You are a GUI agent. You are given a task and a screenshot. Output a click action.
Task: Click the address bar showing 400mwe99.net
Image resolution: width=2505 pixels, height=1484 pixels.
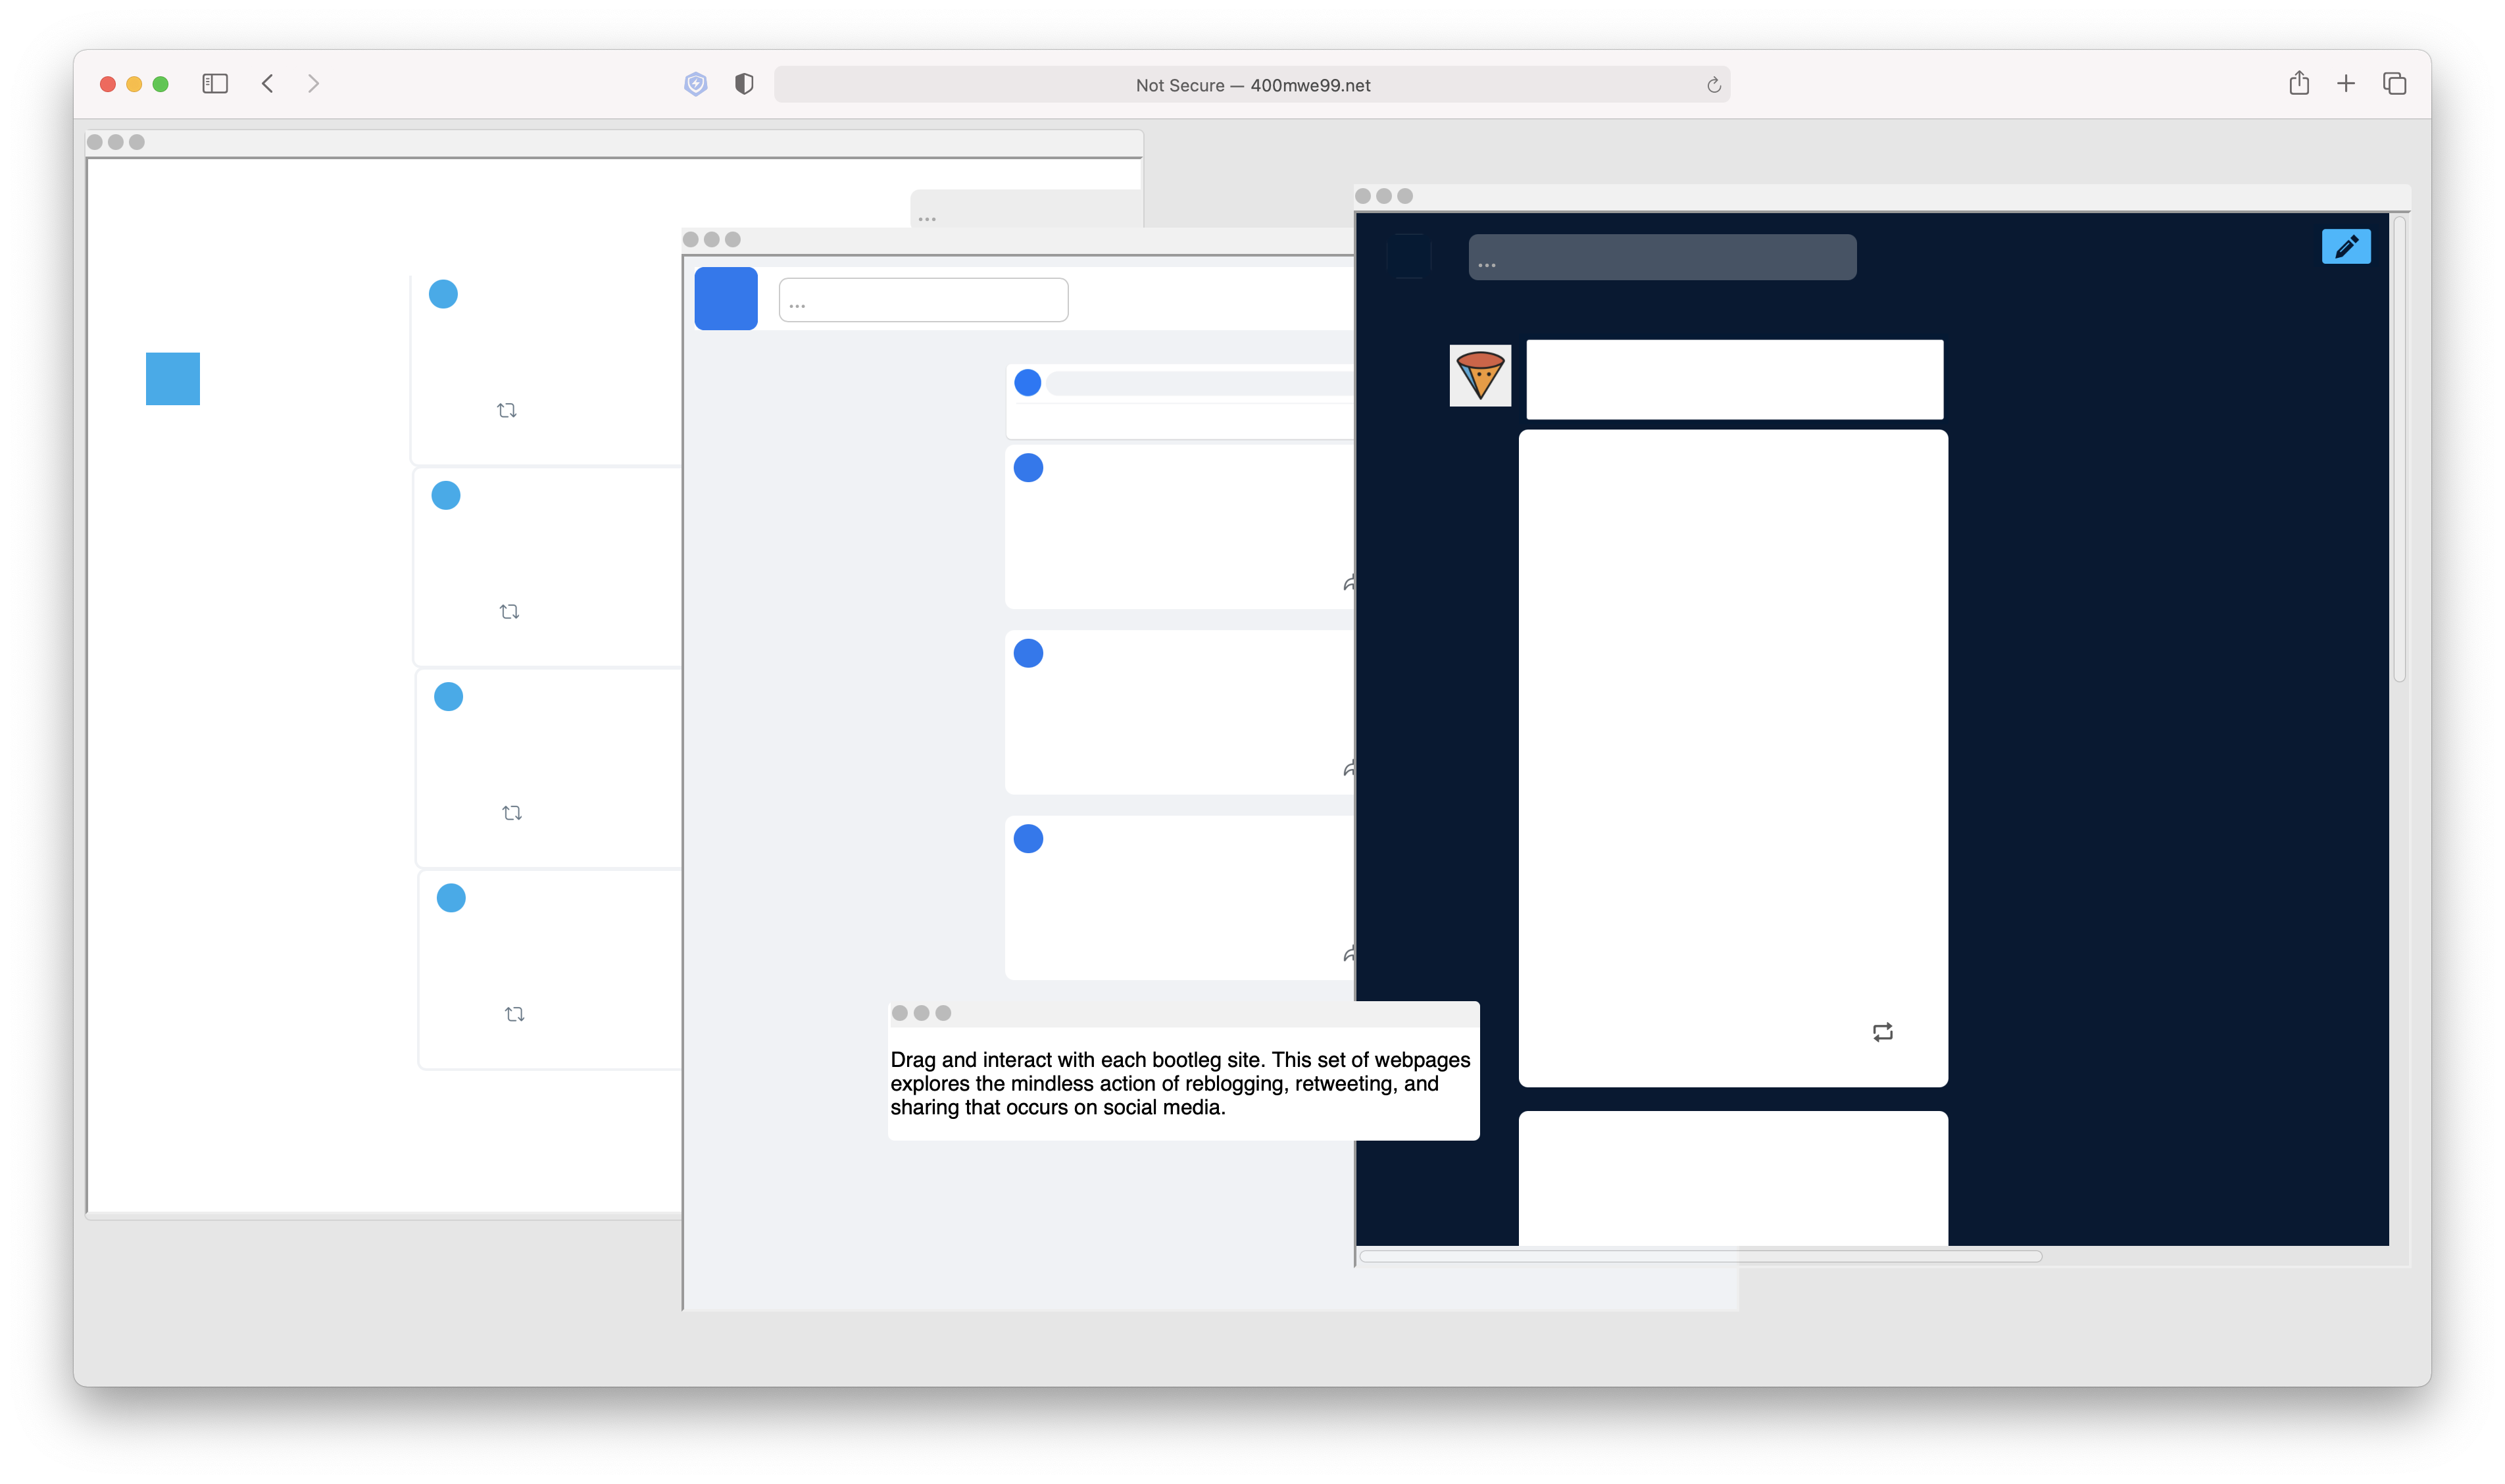[1252, 85]
